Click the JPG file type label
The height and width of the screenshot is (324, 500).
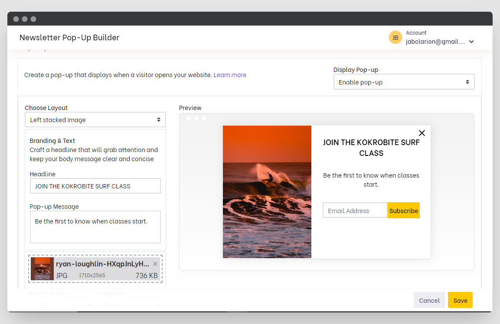(x=62, y=275)
